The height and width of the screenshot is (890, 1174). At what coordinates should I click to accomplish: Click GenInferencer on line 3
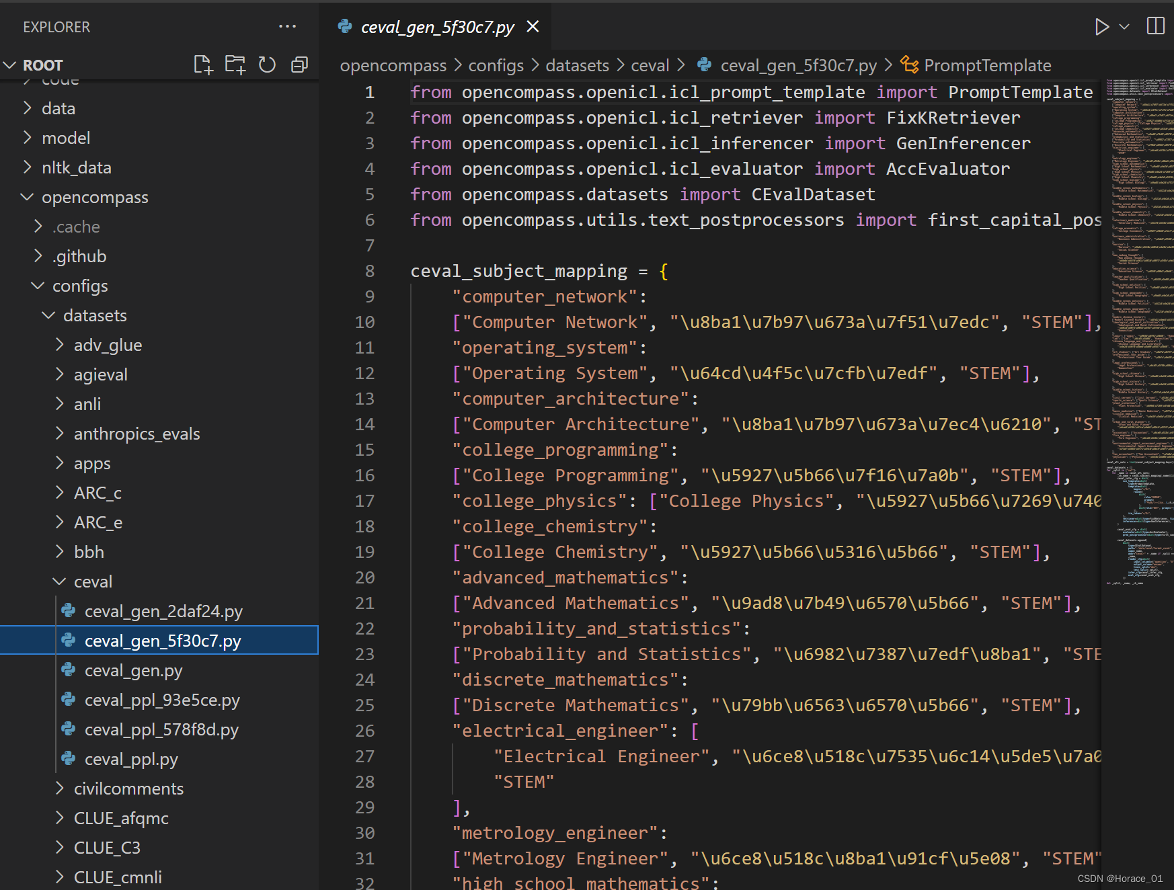click(963, 143)
